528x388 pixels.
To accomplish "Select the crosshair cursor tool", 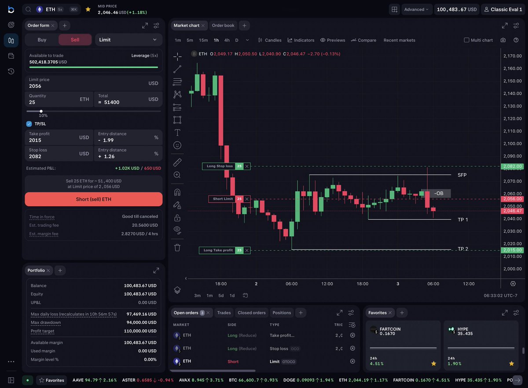I will tap(177, 56).
